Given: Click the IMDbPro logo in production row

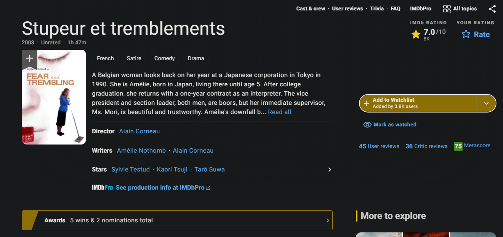Looking at the screenshot, I should point(102,188).
